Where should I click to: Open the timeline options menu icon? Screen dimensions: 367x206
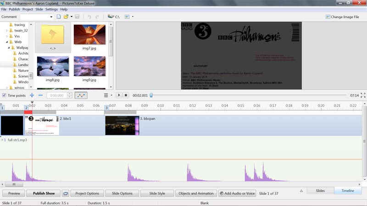tap(106, 95)
